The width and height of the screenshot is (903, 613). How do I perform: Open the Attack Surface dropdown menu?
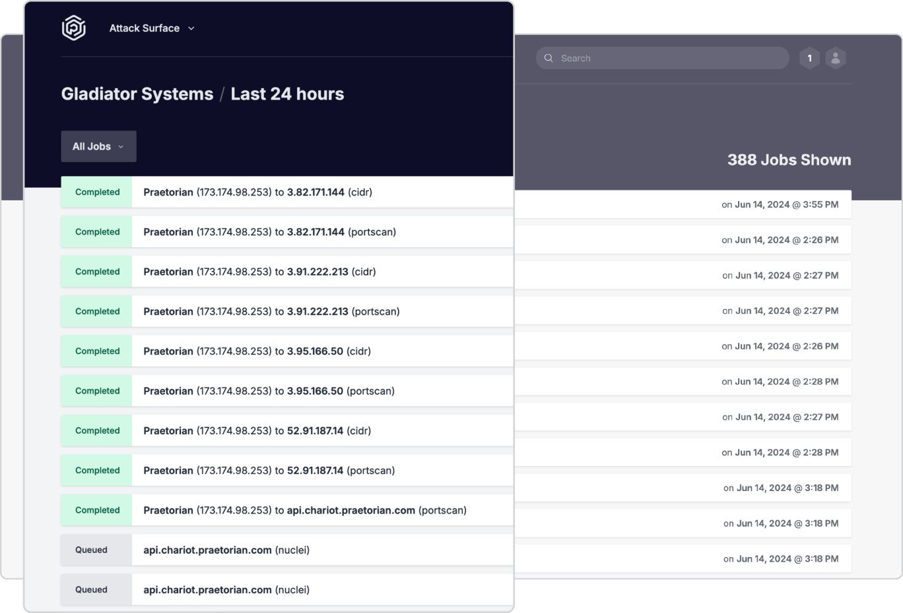[152, 28]
